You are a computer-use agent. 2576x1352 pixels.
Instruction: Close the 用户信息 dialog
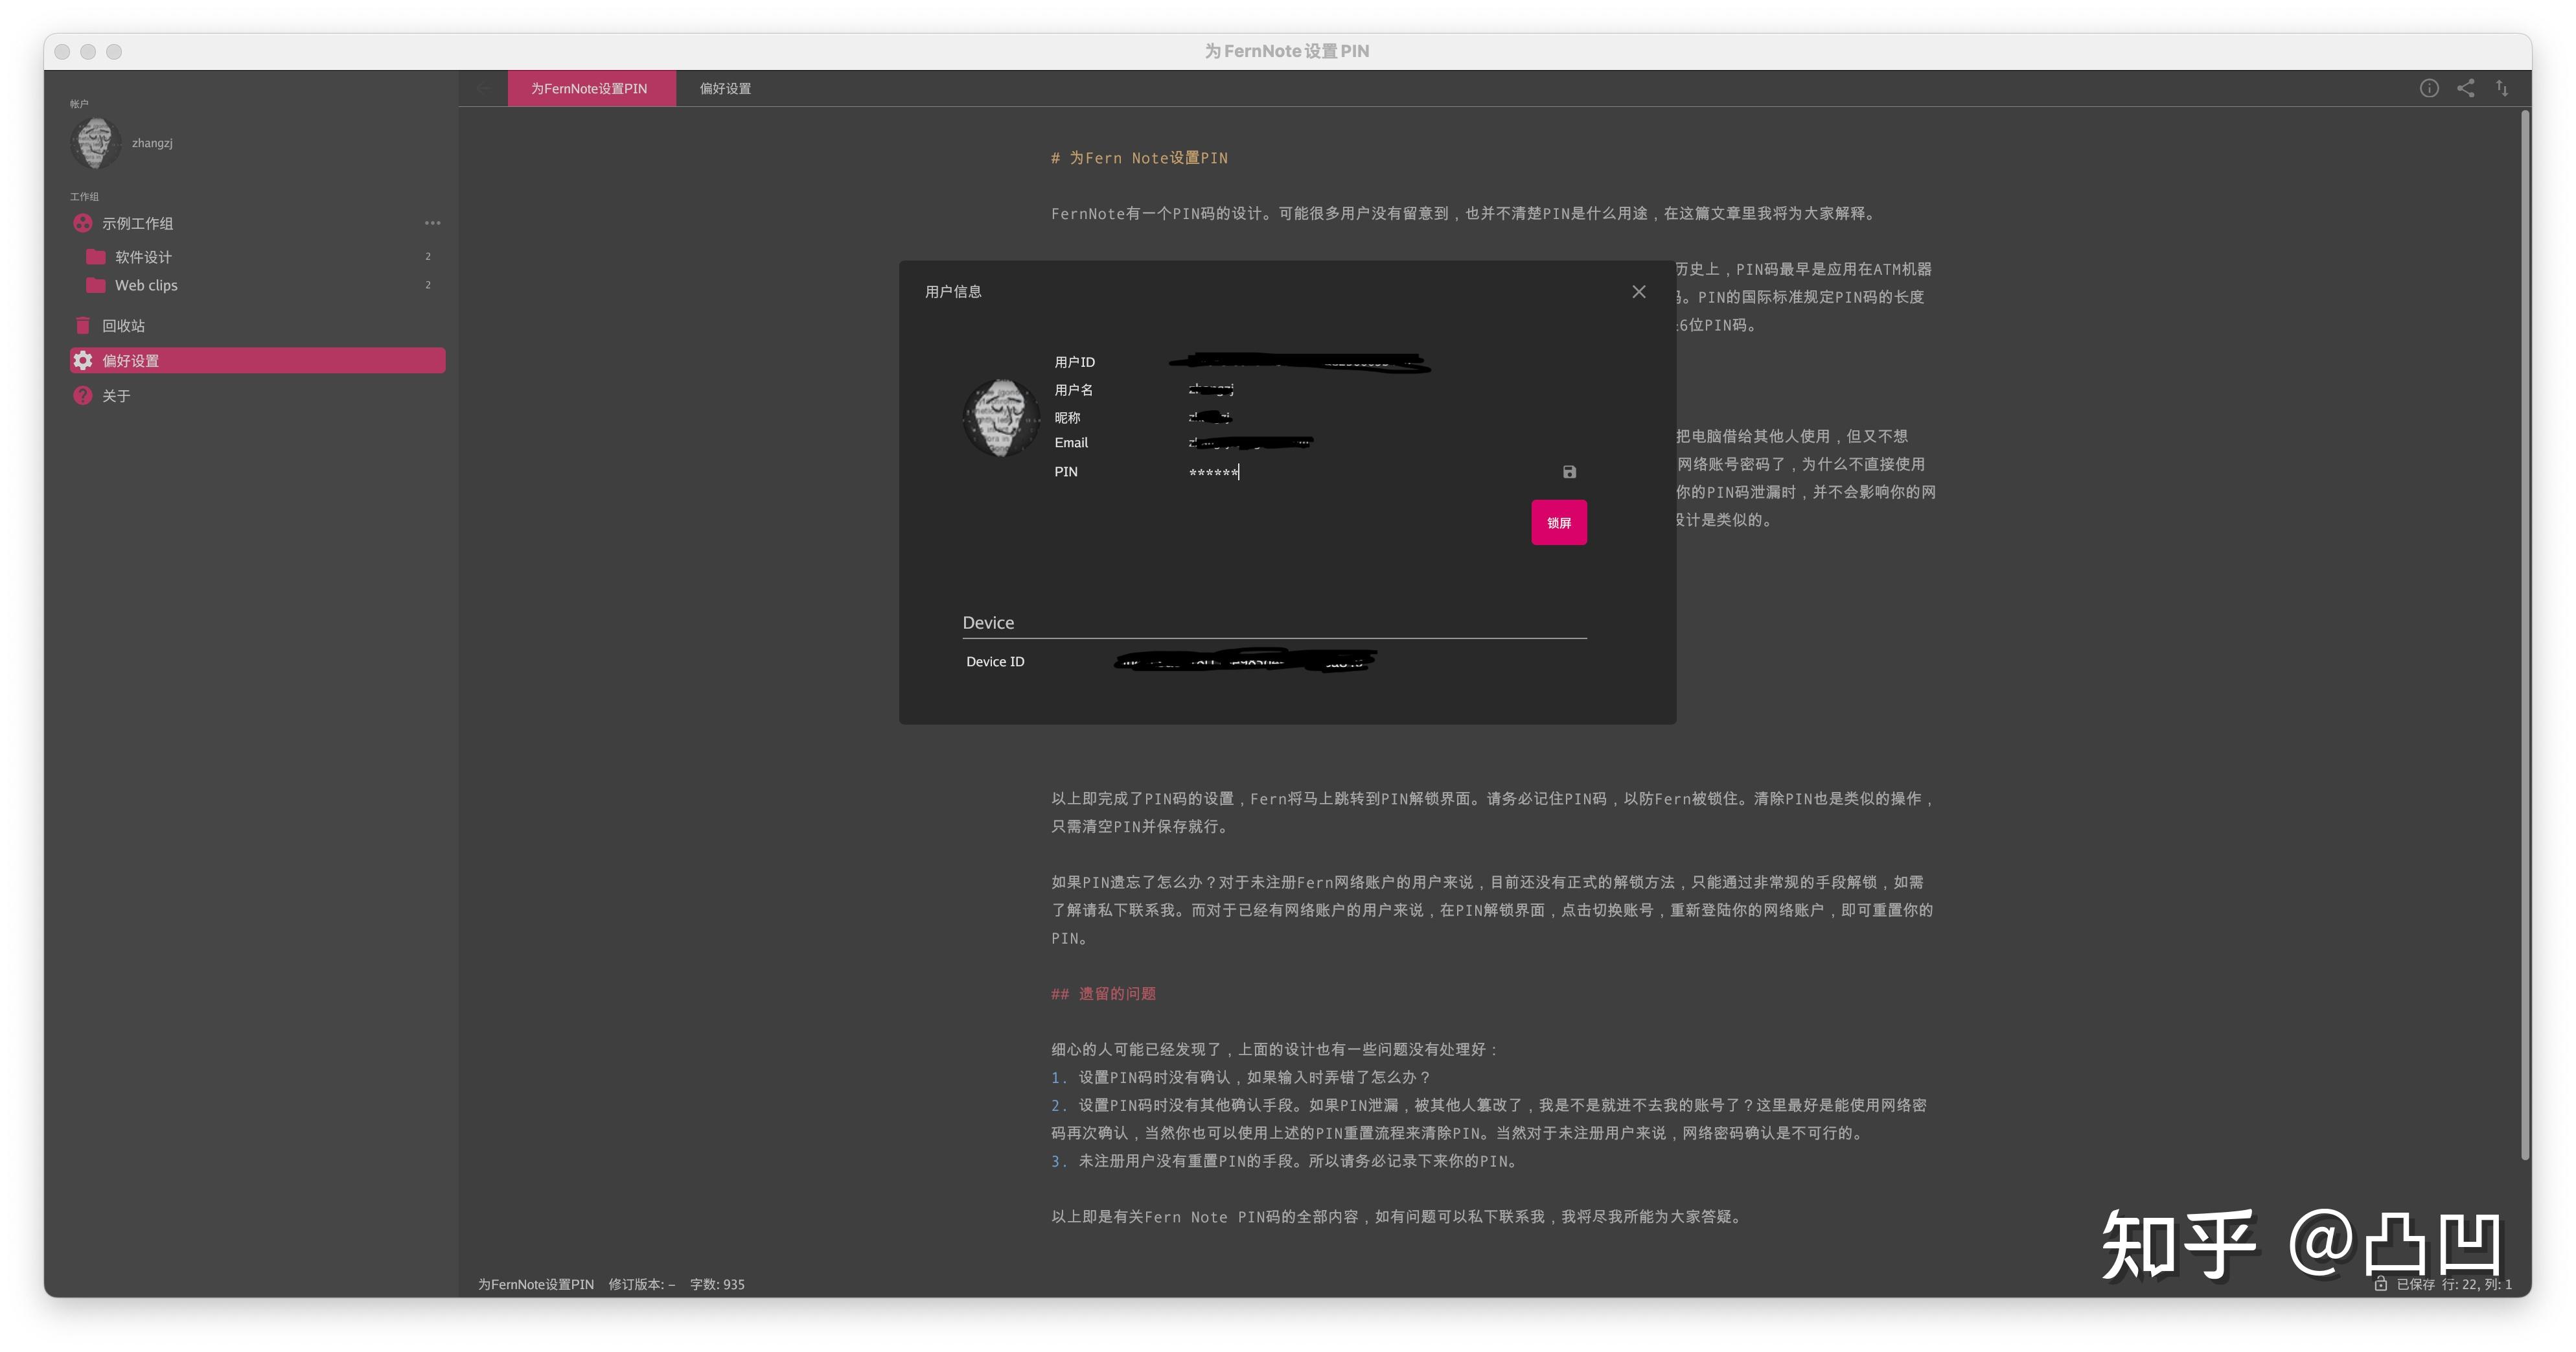[x=1638, y=291]
